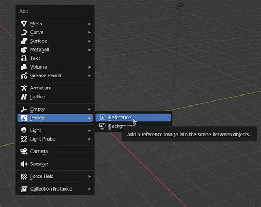The image size is (261, 207).
Task: Click the Text 'a' icon
Action: coord(24,58)
